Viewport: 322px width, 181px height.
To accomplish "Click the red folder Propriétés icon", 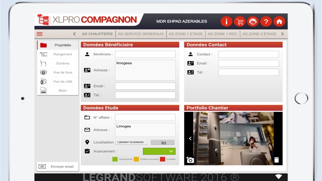I will [x=43, y=45].
